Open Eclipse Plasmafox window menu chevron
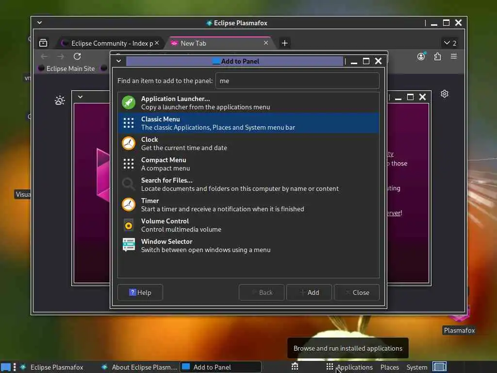 pyautogui.click(x=39, y=22)
